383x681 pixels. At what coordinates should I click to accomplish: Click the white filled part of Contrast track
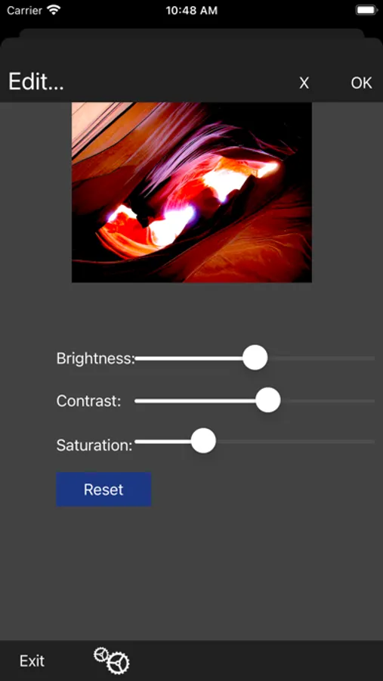195,400
